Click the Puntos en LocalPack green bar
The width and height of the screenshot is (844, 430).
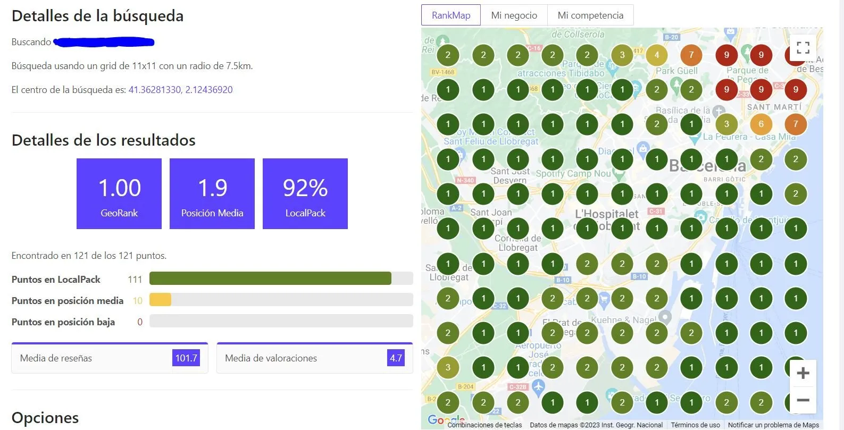270,279
